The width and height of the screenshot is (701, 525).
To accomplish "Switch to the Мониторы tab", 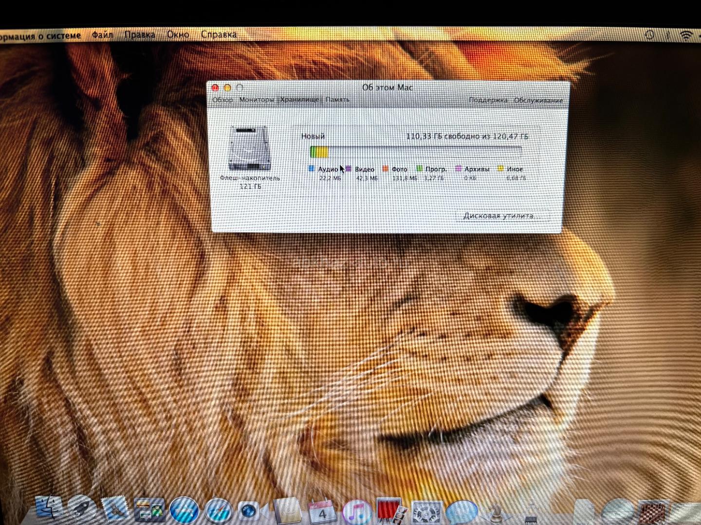I will [257, 100].
